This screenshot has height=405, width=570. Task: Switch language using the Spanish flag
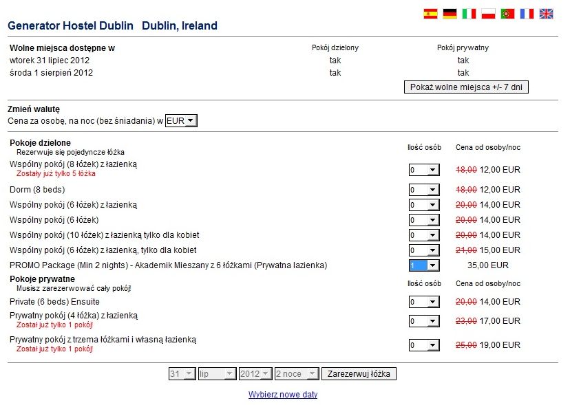[430, 14]
